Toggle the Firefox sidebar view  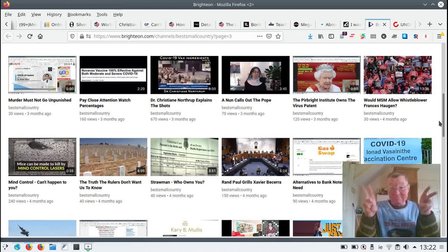331,36
